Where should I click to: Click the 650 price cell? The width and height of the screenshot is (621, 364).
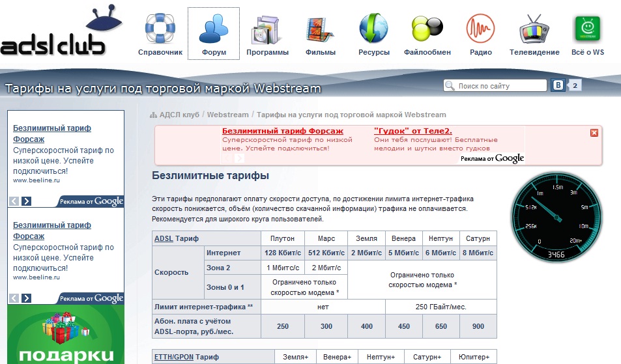click(440, 326)
